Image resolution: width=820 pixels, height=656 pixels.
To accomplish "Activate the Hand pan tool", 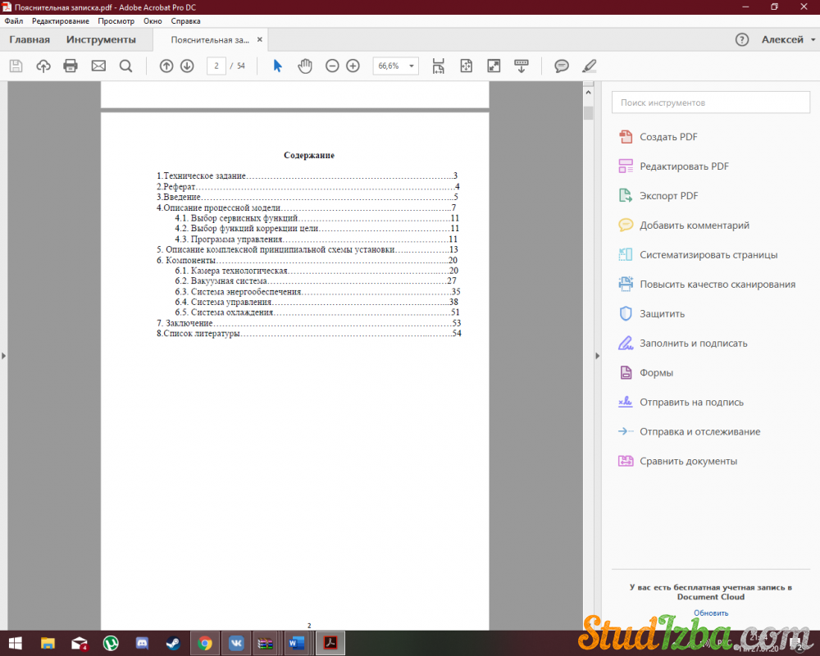I will coord(305,66).
